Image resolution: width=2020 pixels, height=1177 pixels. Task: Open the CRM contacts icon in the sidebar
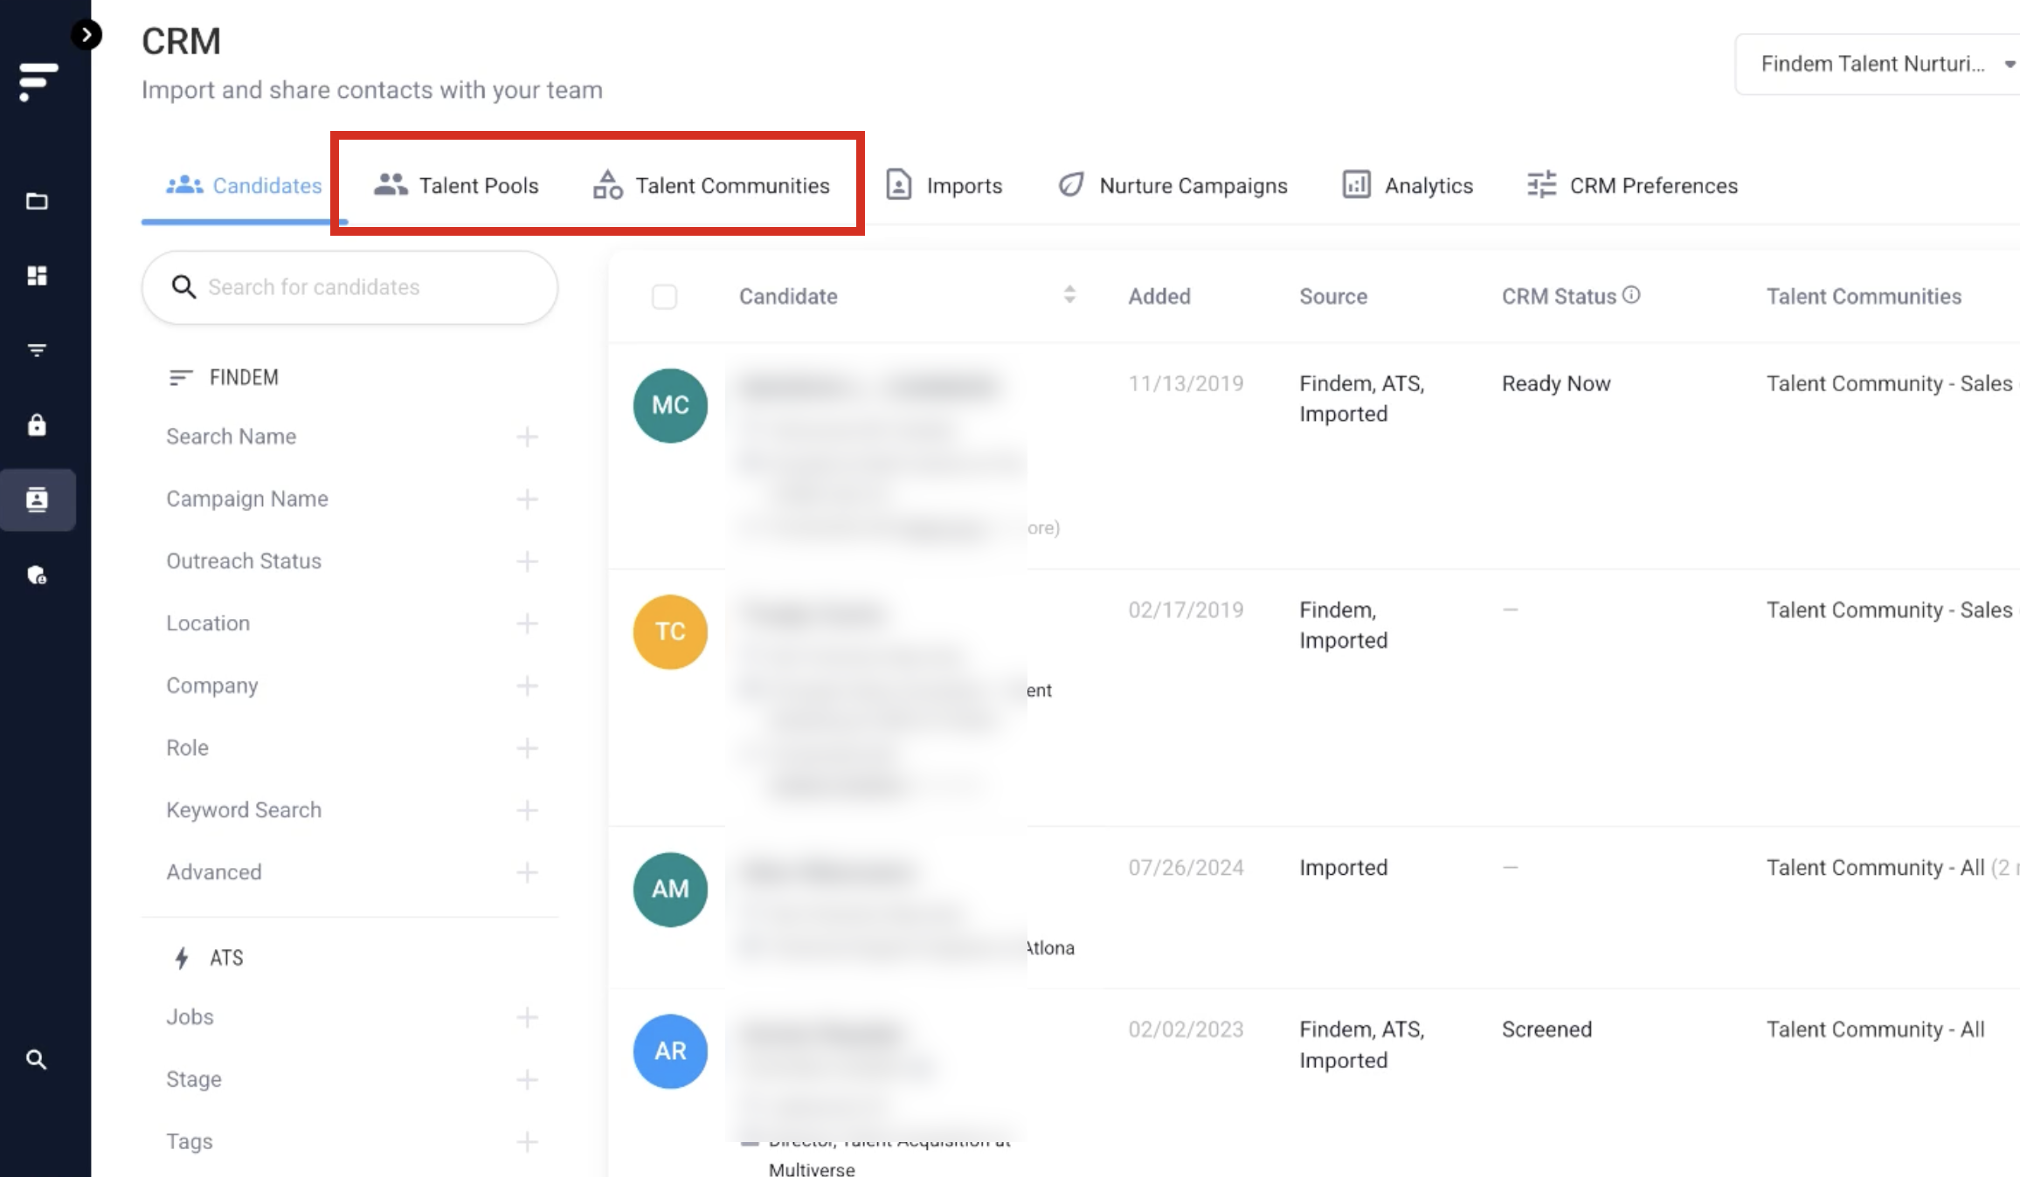coord(37,499)
